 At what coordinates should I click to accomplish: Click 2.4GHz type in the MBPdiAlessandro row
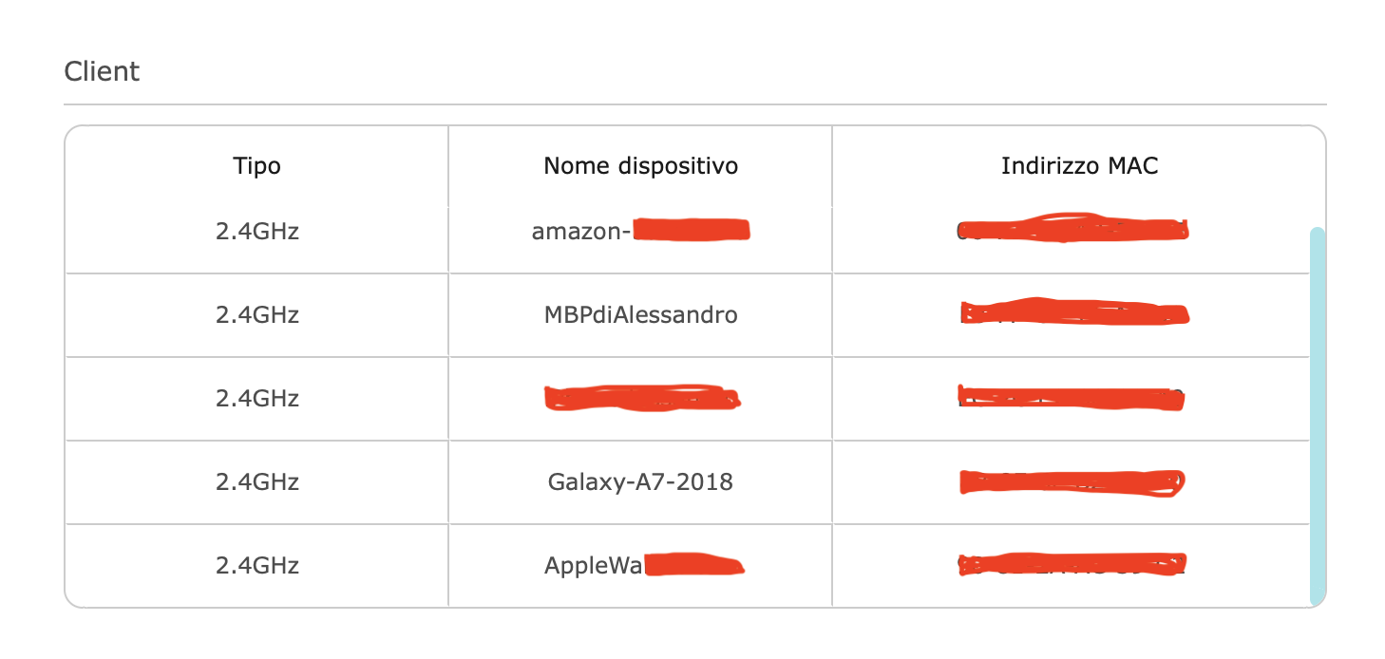(x=256, y=314)
